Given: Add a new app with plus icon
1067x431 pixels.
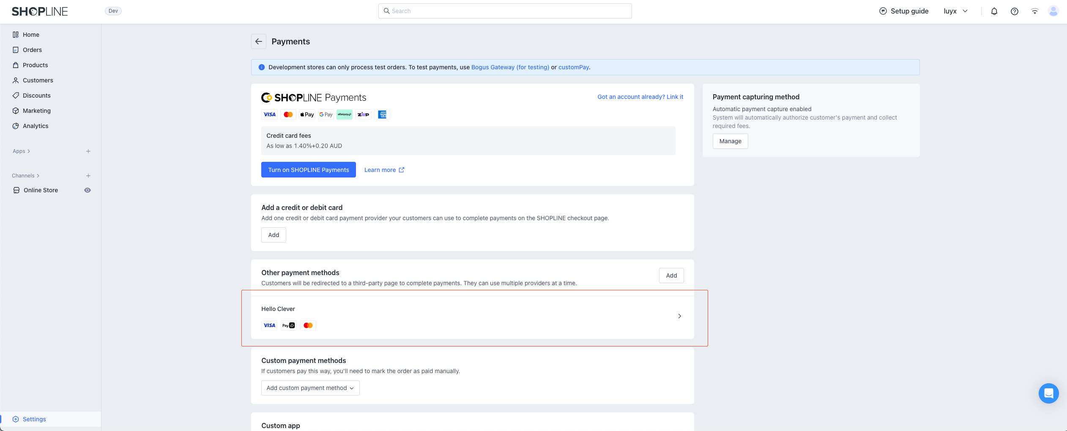Looking at the screenshot, I should click(88, 151).
